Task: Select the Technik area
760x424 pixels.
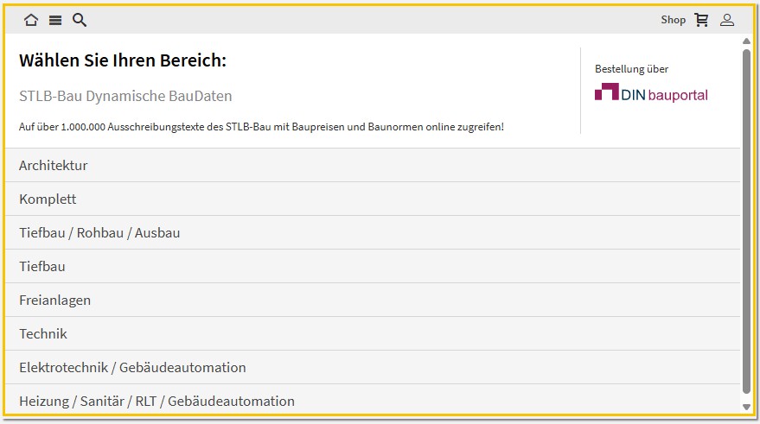Action: pyautogui.click(x=373, y=333)
